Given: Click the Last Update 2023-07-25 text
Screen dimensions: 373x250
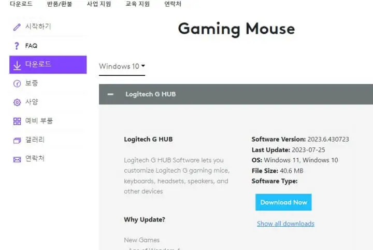Looking at the screenshot, I should 289,150.
